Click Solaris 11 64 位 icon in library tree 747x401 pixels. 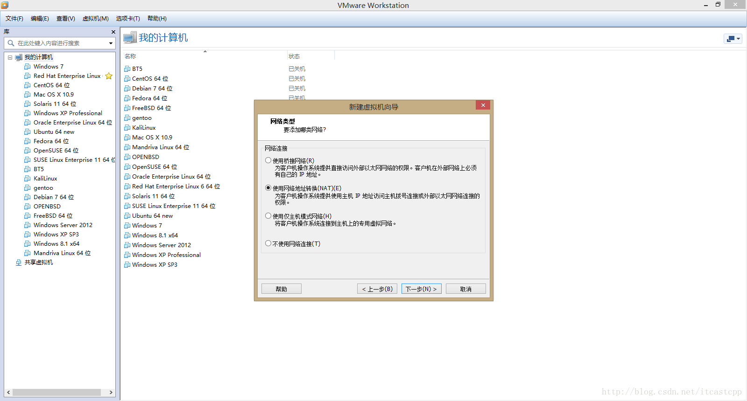tap(28, 104)
